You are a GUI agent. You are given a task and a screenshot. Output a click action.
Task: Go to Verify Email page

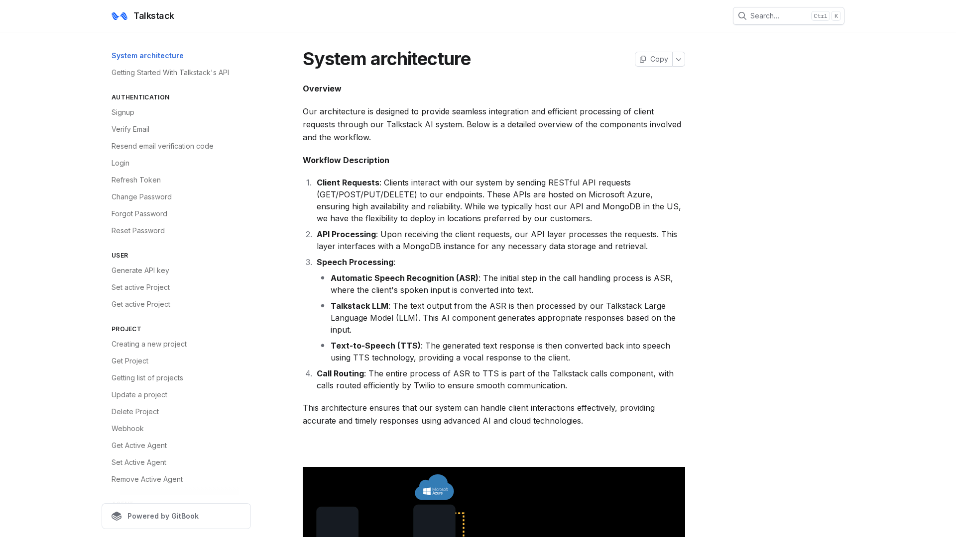pos(130,129)
